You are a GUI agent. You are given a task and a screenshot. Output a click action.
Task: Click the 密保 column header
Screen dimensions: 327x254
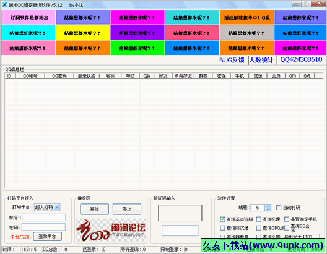[x=222, y=76]
